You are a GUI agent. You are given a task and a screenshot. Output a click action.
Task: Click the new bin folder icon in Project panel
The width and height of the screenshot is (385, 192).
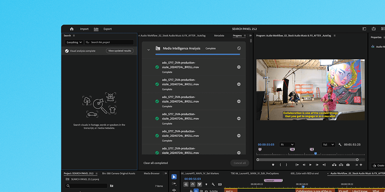click(x=111, y=186)
